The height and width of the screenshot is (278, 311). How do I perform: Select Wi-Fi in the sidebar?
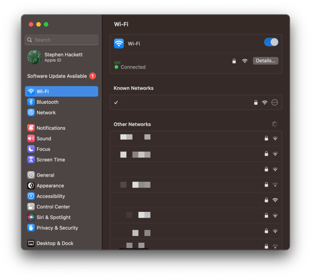(x=61, y=91)
